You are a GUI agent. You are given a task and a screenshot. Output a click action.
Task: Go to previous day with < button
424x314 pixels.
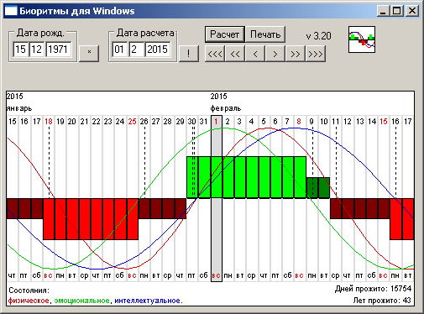tap(255, 54)
